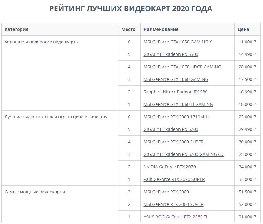Click the Цена column header
This screenshot has width=263, height=224.
tap(243, 29)
